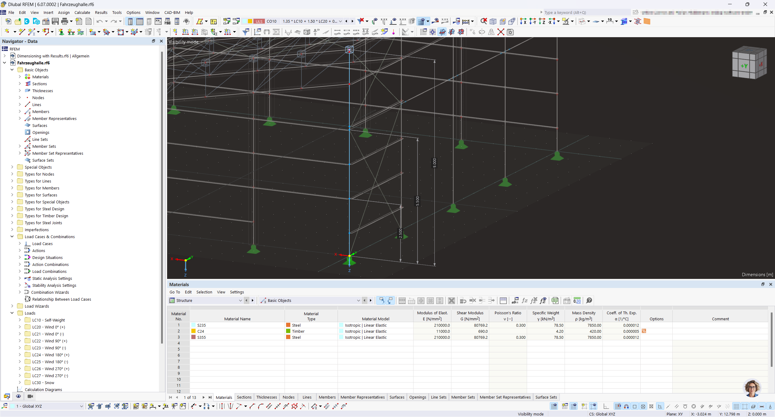The width and height of the screenshot is (775, 417).
Task: Toggle visibility of Surfaces in navigator
Action: click(40, 125)
